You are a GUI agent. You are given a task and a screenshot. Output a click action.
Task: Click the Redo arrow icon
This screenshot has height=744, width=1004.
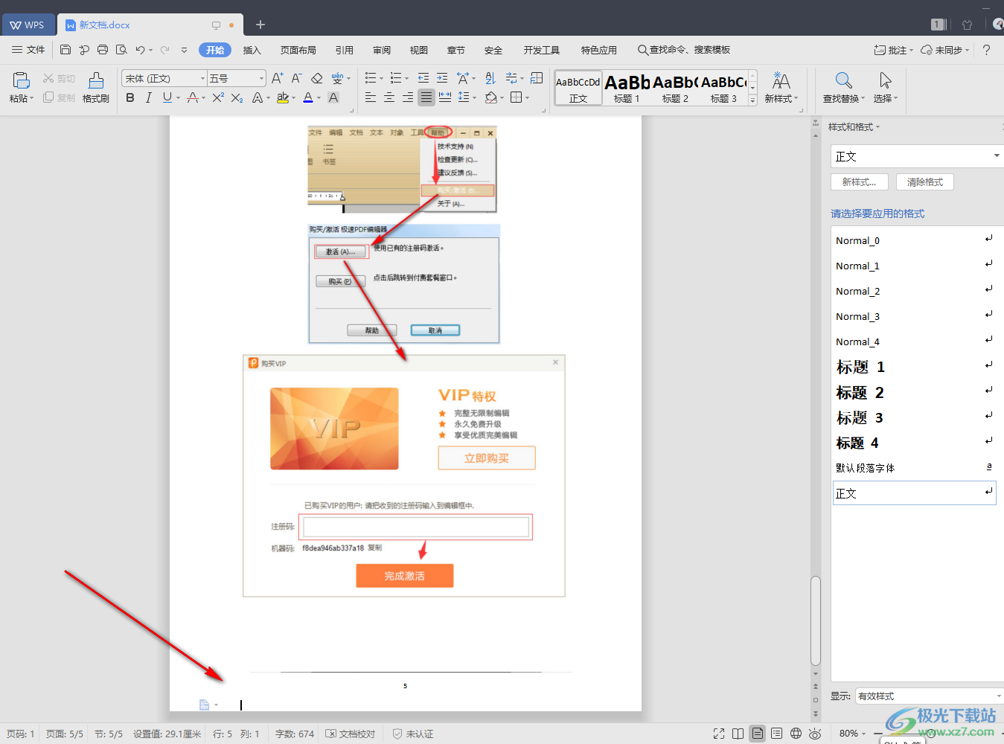(164, 50)
